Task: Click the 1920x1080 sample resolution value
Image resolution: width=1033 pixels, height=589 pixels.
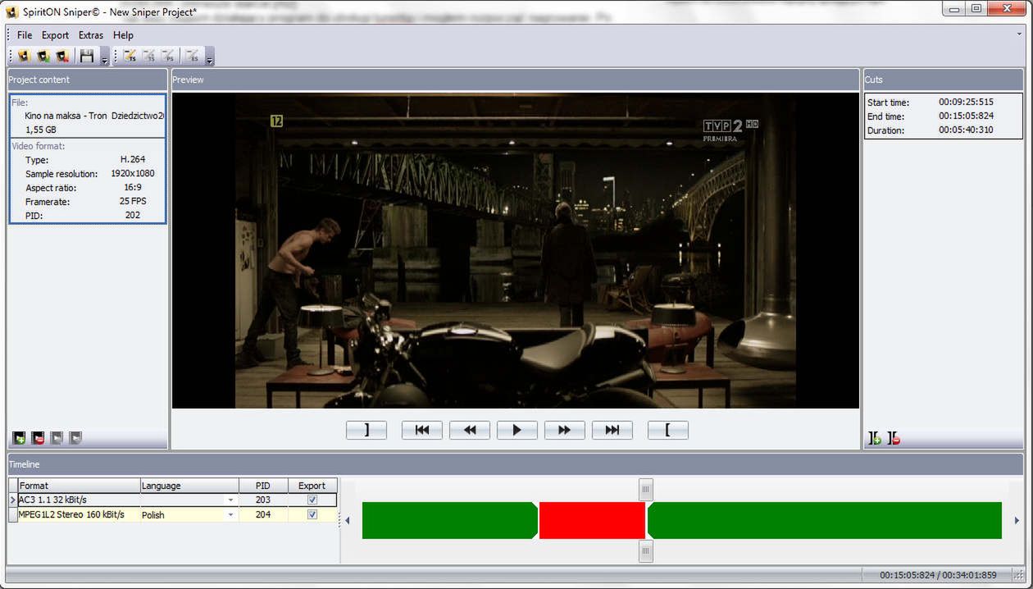Action: pyautogui.click(x=133, y=174)
